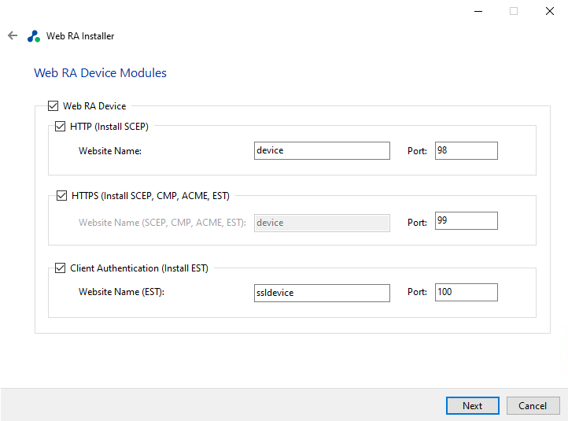Uncheck the Web RA Device checkbox
Screen dimensions: 568x421
tap(53, 106)
